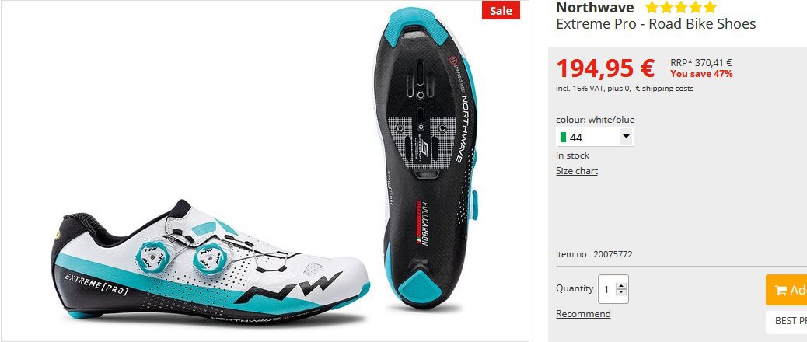807x342 pixels.
Task: Click into the Quantity input field
Action: coord(607,290)
